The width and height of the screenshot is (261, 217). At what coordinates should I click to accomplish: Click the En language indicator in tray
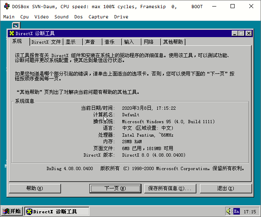point(236,211)
